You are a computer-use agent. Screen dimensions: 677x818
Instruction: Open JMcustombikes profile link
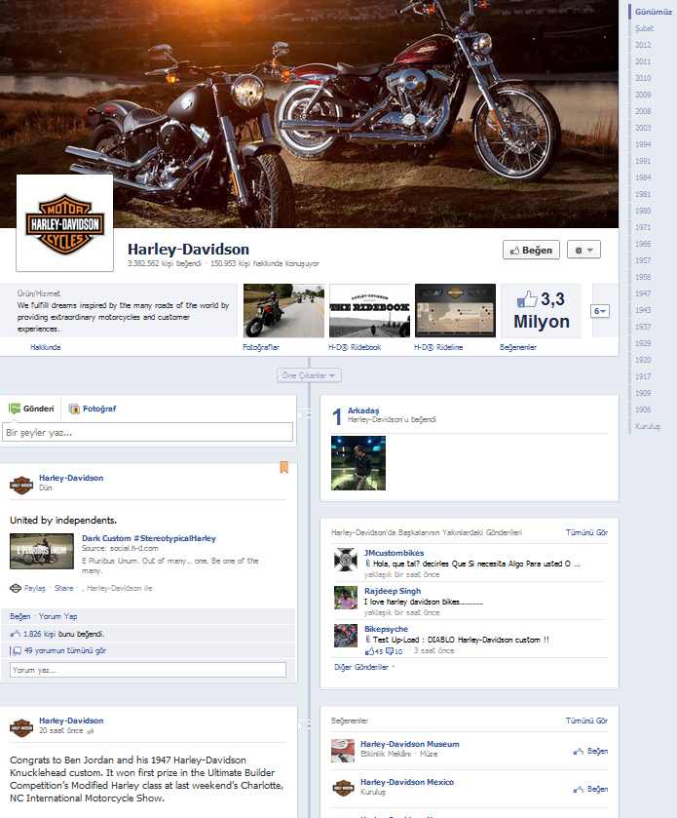pos(394,553)
